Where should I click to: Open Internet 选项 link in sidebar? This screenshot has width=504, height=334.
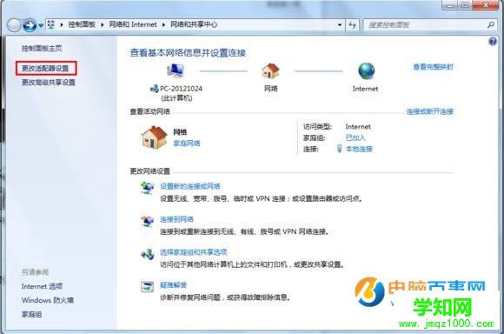pos(42,286)
